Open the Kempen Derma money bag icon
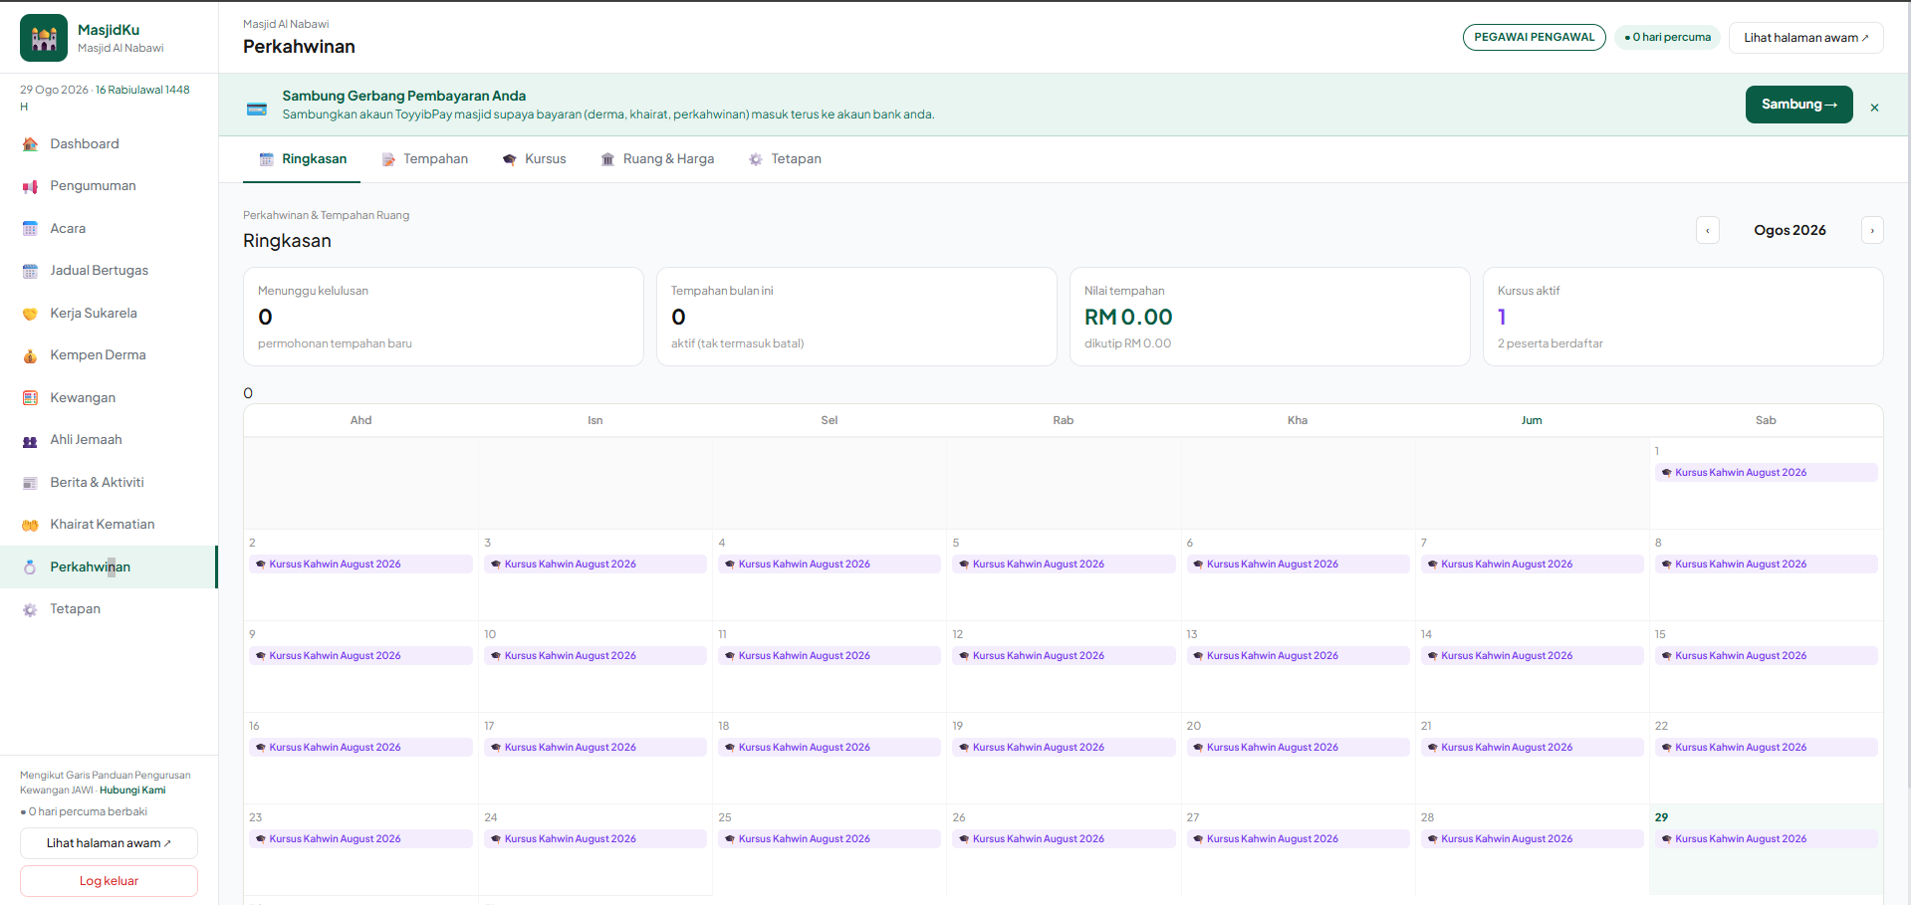This screenshot has width=1911, height=905. point(30,355)
